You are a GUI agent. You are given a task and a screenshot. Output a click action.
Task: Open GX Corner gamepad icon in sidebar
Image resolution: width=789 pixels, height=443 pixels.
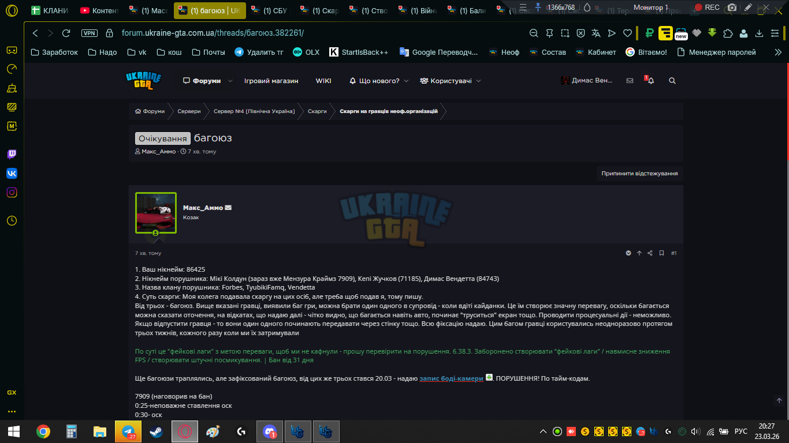click(12, 50)
